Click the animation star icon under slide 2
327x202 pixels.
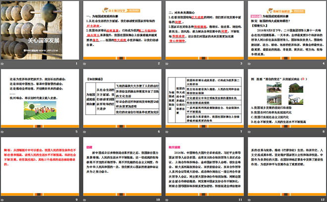84,64
